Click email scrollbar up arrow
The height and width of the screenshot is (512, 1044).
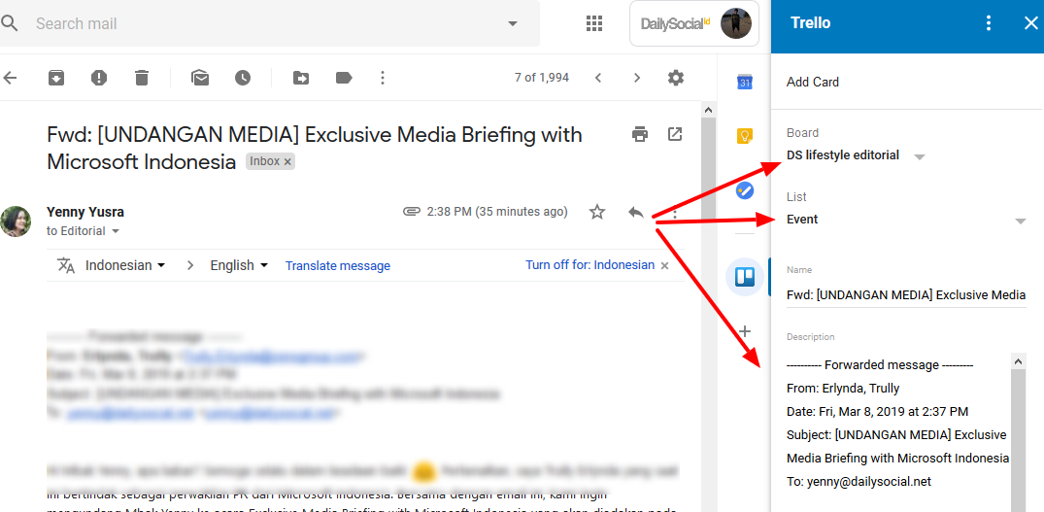(708, 110)
